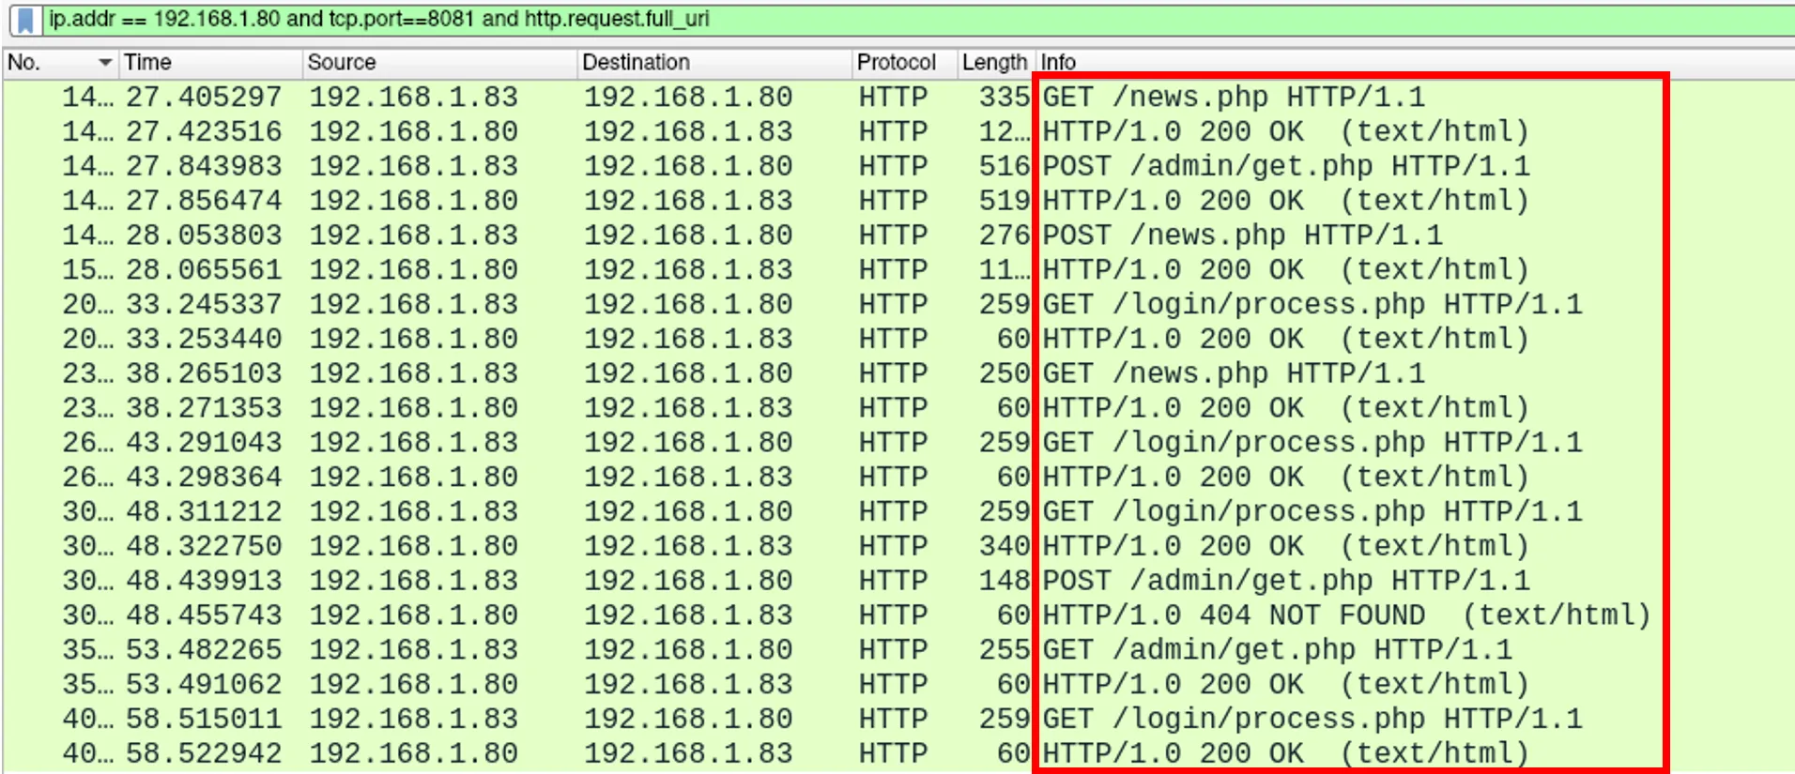The height and width of the screenshot is (774, 1795).
Task: Select the GET /news.php packet with length 250
Action: 897,373
